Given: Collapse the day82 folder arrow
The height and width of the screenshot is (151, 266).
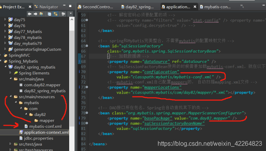Looking at the screenshot, I should coord(26,114).
